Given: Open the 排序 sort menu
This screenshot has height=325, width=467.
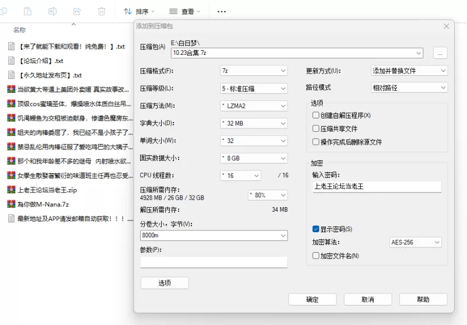Looking at the screenshot, I should click(140, 11).
